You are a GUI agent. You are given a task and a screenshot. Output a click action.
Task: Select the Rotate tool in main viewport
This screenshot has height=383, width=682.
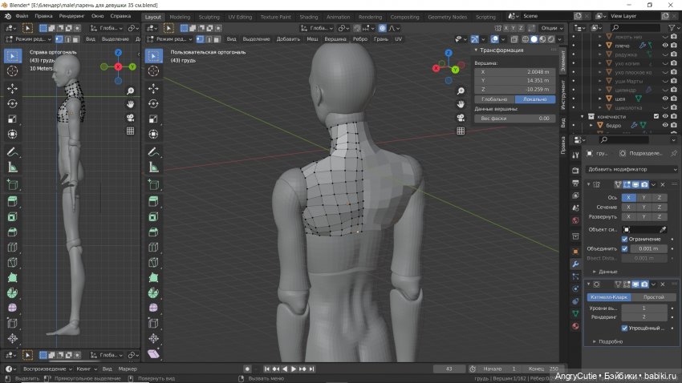point(152,103)
